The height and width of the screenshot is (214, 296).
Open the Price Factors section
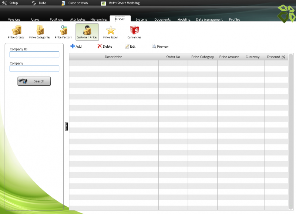(x=63, y=31)
